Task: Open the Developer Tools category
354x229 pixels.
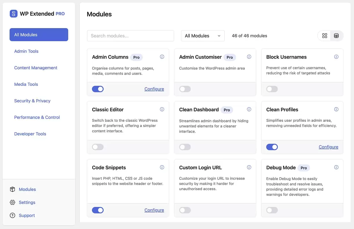Action: pyautogui.click(x=30, y=134)
